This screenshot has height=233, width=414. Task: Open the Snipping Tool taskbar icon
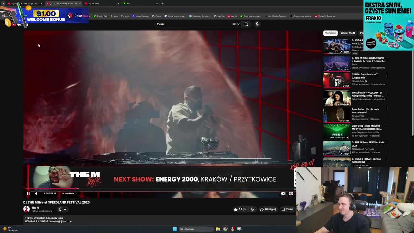click(x=239, y=229)
